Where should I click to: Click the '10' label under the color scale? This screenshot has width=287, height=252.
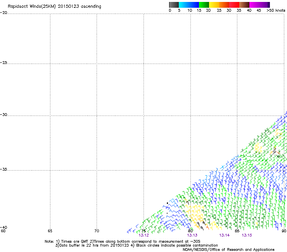pos(190,10)
